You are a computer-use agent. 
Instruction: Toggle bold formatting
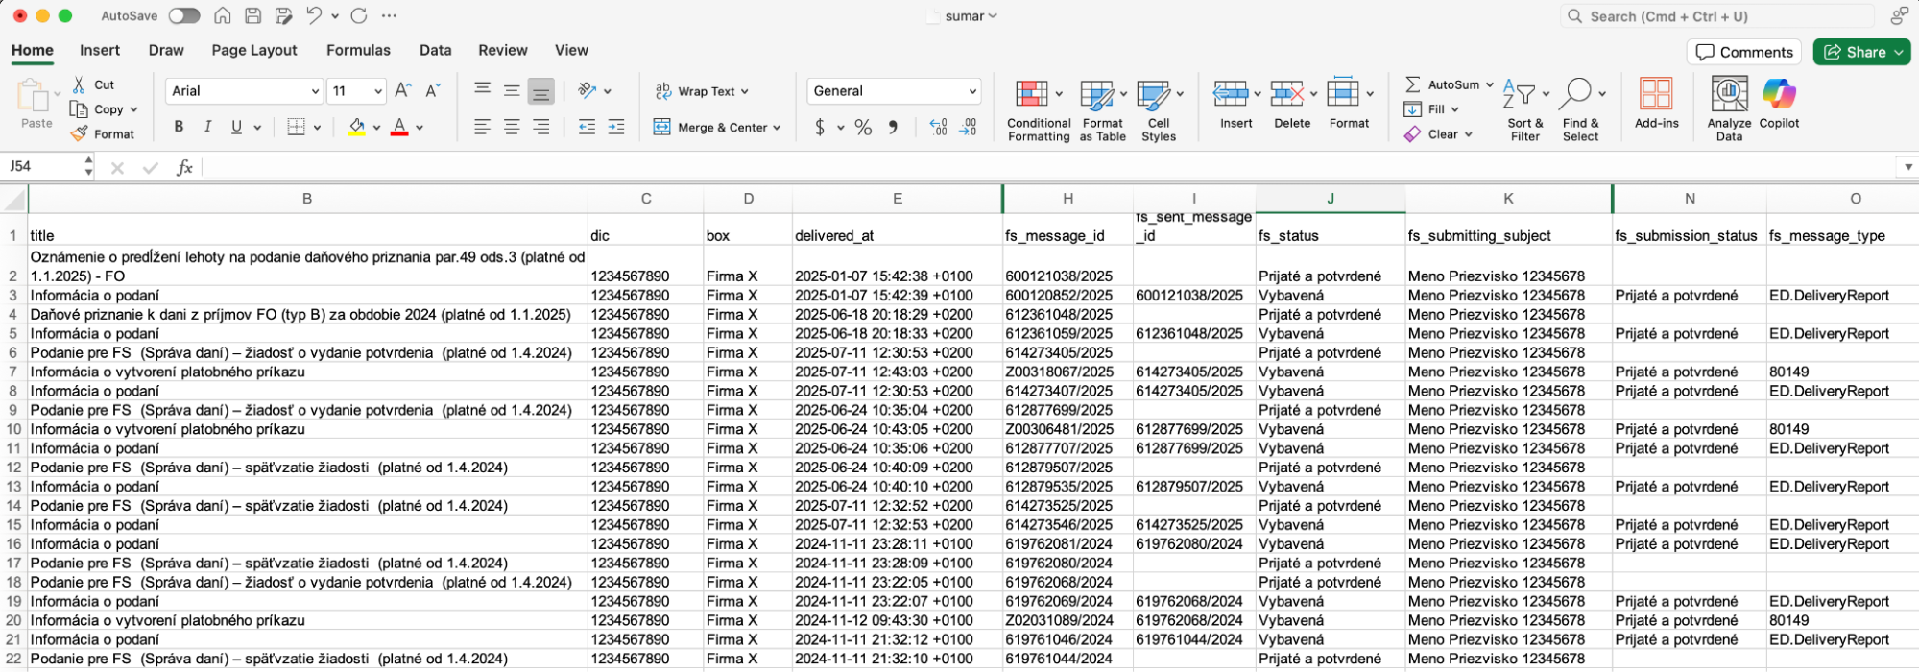[179, 127]
